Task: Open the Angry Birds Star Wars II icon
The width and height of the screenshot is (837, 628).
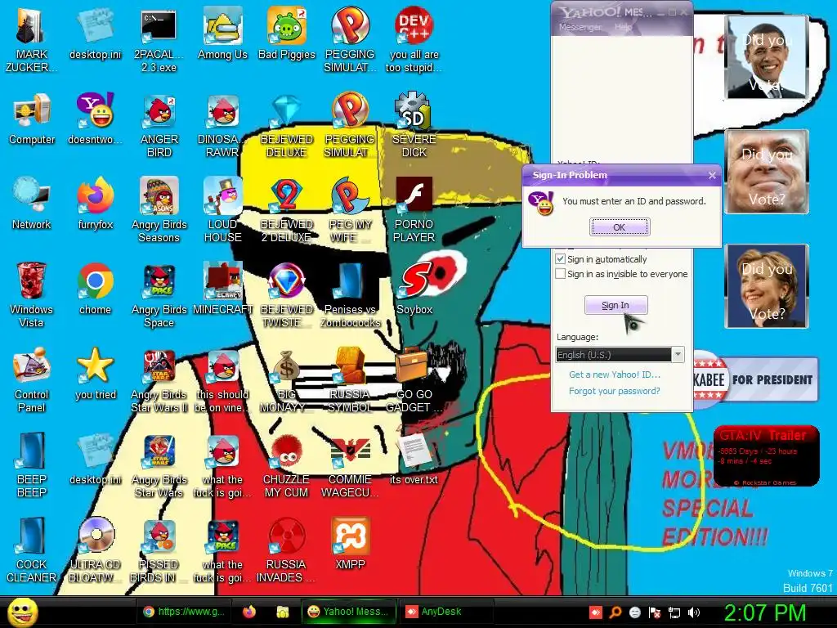Action: (x=159, y=379)
